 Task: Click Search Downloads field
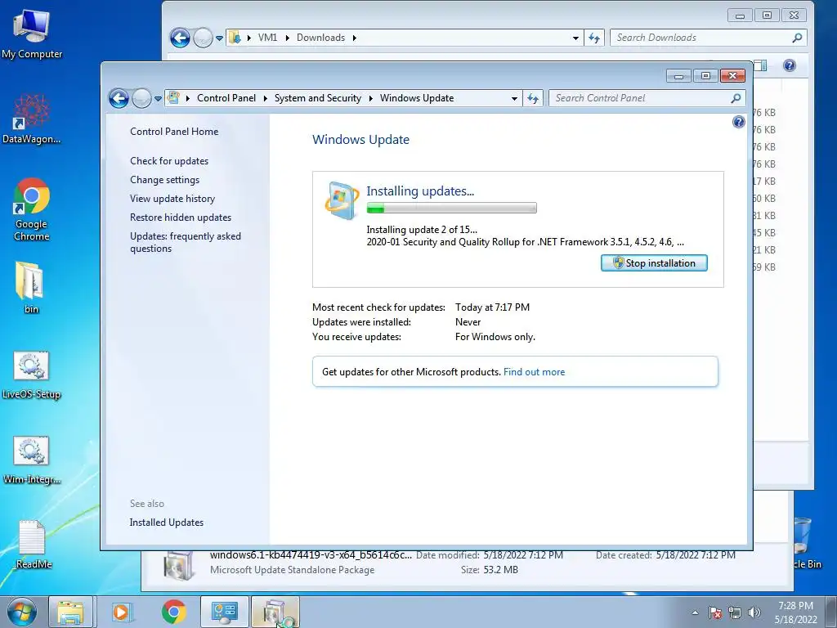(x=708, y=38)
